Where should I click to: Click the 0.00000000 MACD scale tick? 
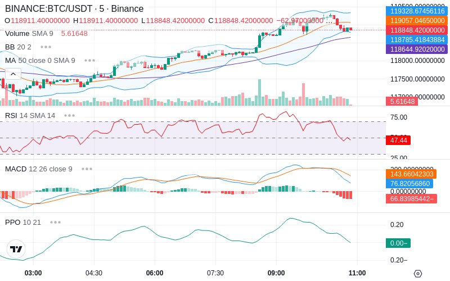click(408, 192)
